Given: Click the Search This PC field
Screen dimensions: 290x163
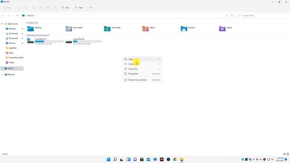Looking at the screenshot, I should (x=262, y=16).
